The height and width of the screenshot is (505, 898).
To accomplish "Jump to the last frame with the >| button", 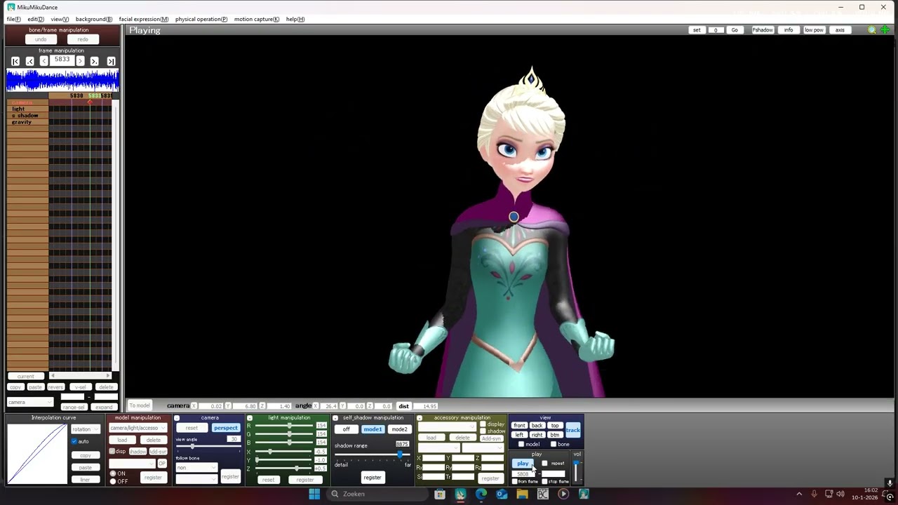I will point(111,62).
